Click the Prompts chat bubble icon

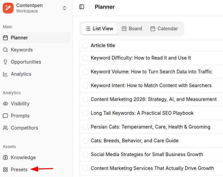pos(5,116)
